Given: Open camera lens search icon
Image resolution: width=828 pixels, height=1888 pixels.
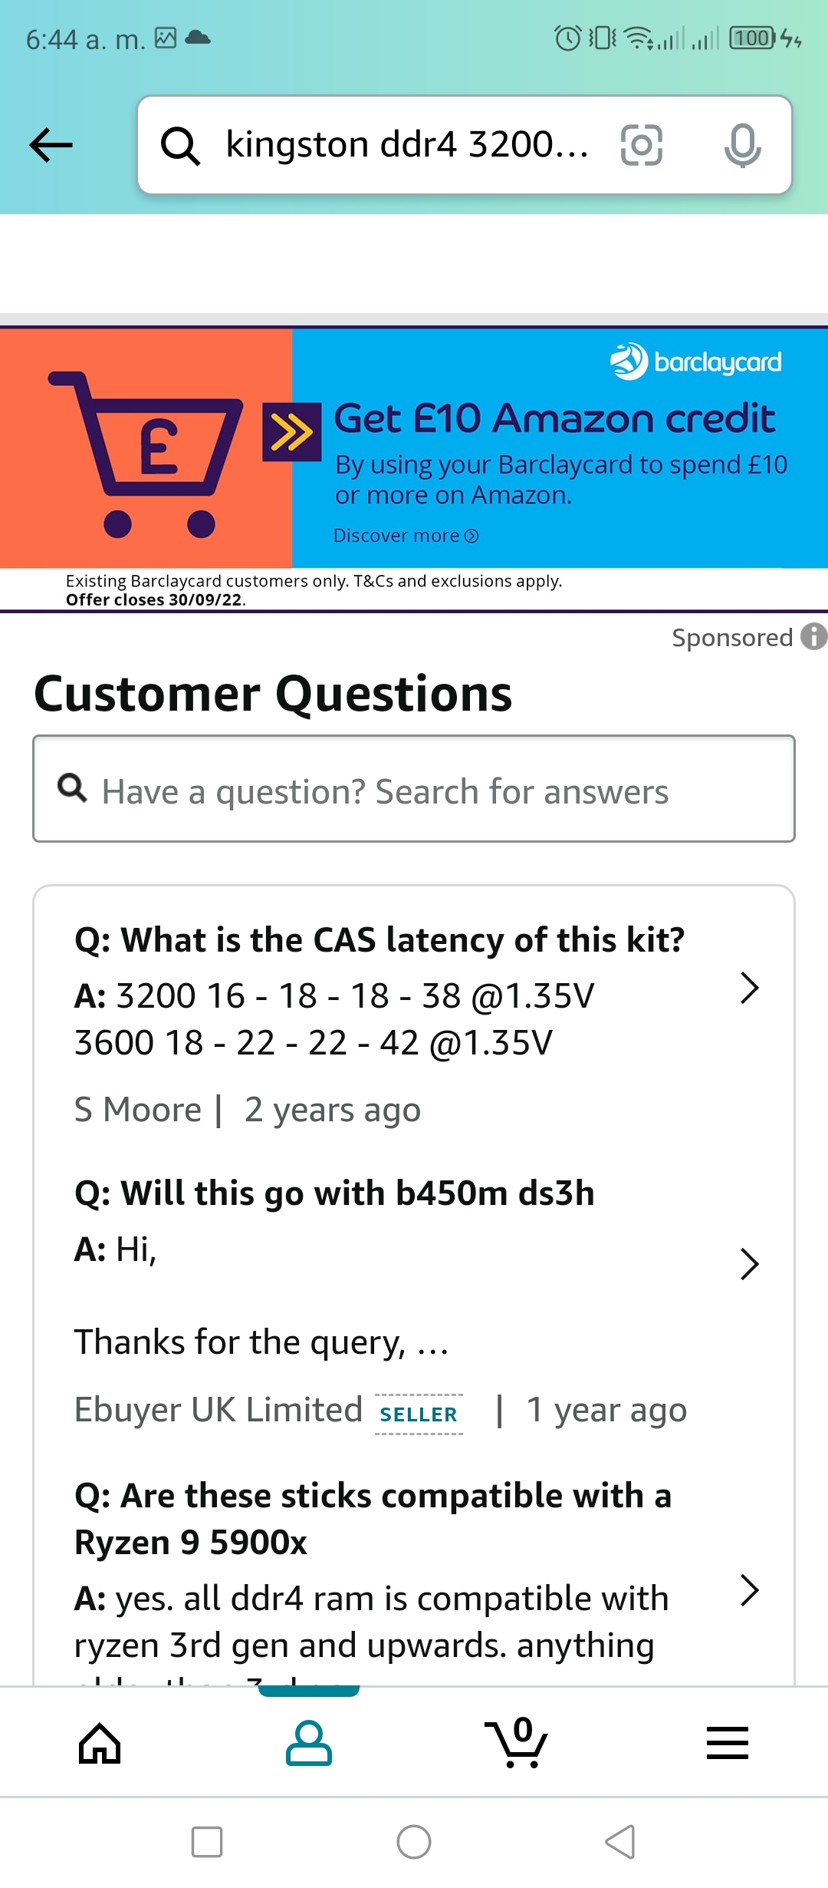Looking at the screenshot, I should 641,144.
